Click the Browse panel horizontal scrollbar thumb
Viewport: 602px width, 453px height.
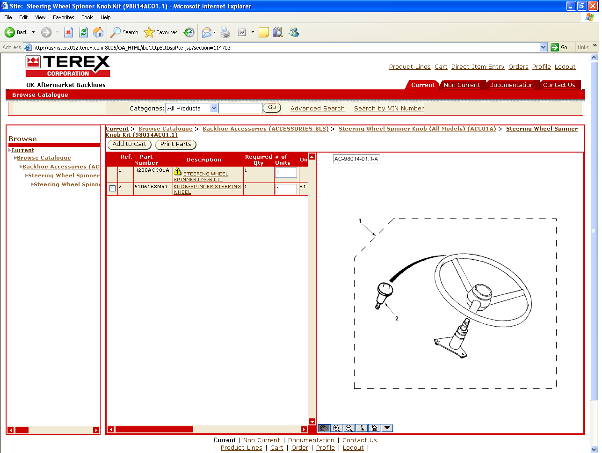point(22,430)
